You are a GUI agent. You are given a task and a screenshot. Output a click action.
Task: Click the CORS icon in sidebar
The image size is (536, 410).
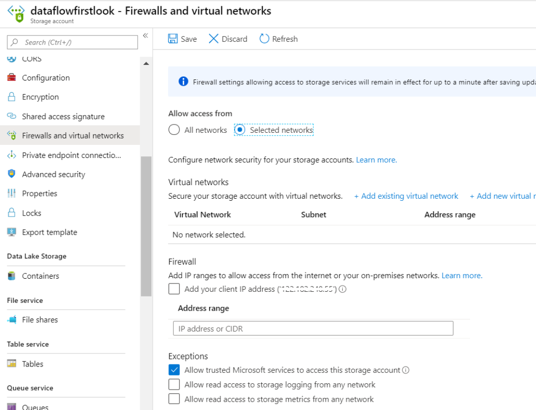click(x=12, y=59)
